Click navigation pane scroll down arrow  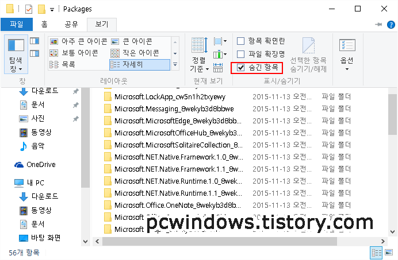tap(86, 242)
